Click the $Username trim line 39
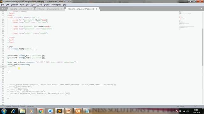This screenshot has height=114, width=204. tap(26, 56)
